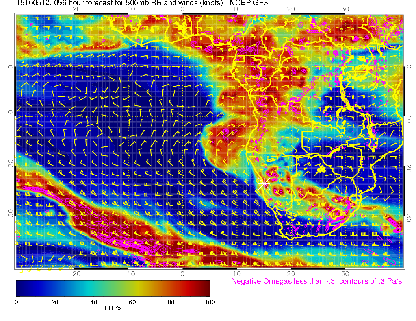
Task: Click the colorbar tick label '40'
Action: tap(93, 302)
